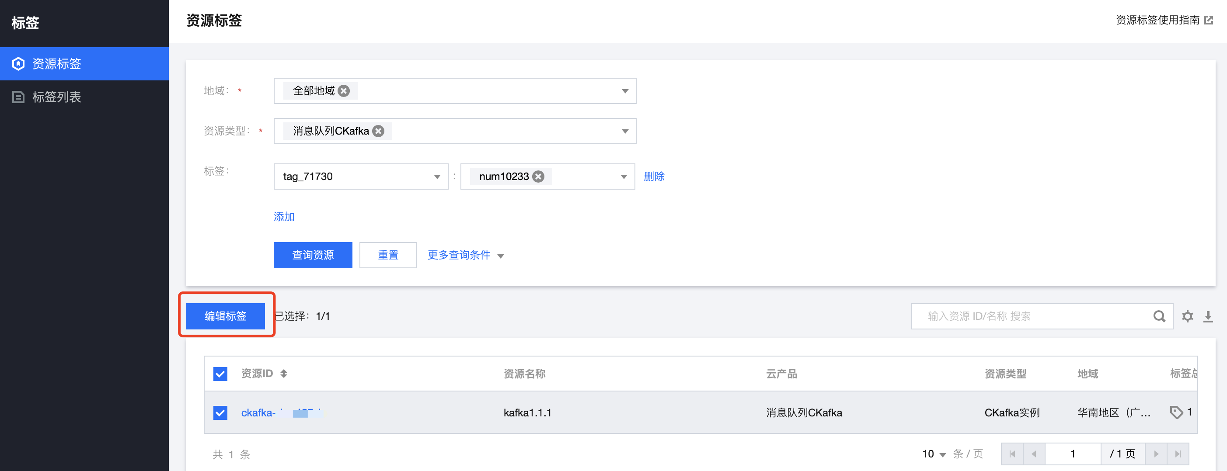Image resolution: width=1227 pixels, height=471 pixels.
Task: Expand the tag value dropdown arrow
Action: [x=624, y=177]
